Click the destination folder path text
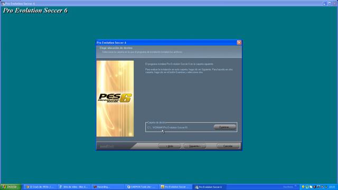The image size is (338, 190). coord(167,128)
